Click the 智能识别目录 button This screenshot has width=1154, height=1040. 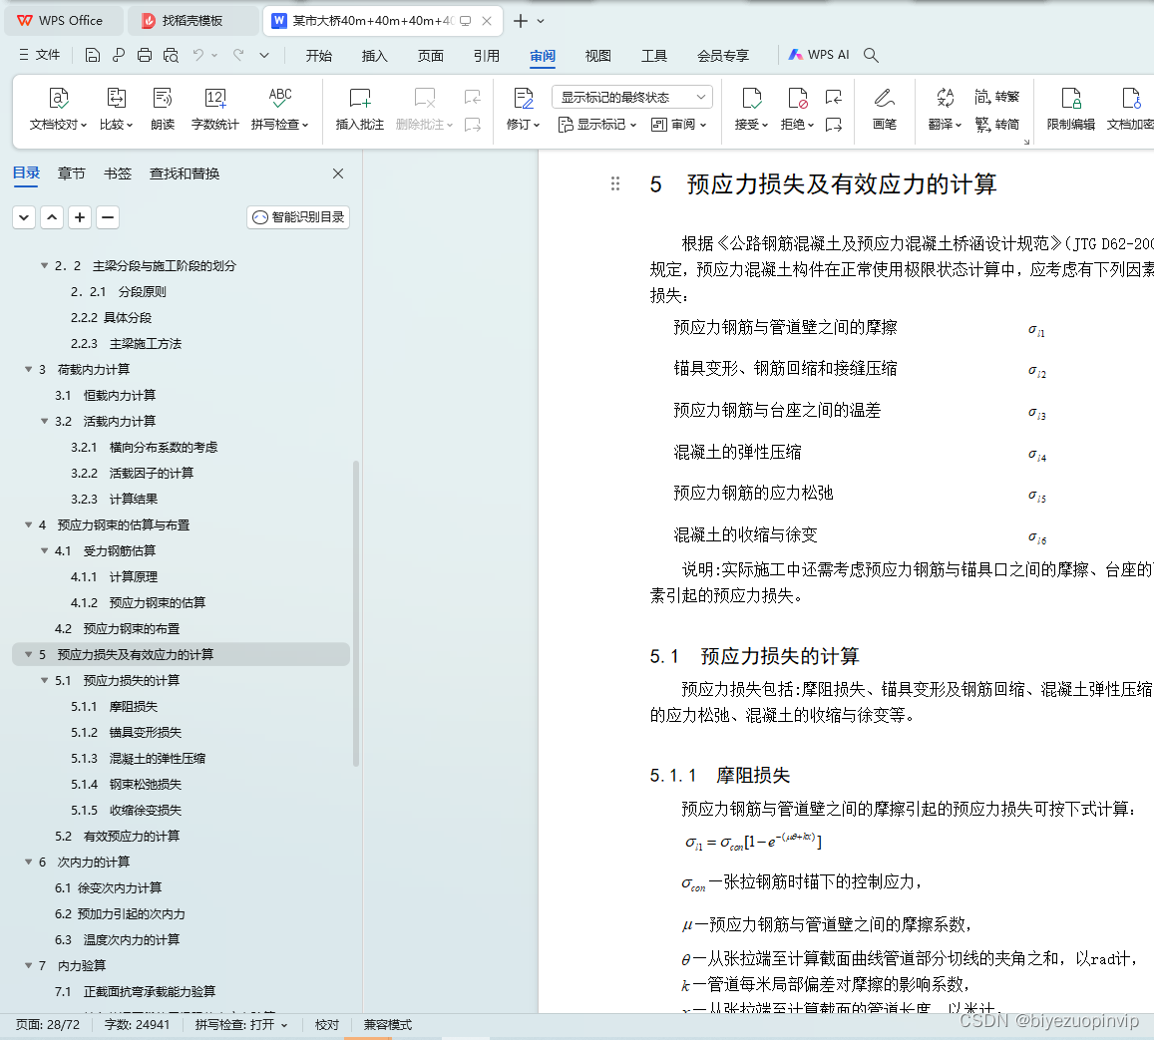(298, 217)
